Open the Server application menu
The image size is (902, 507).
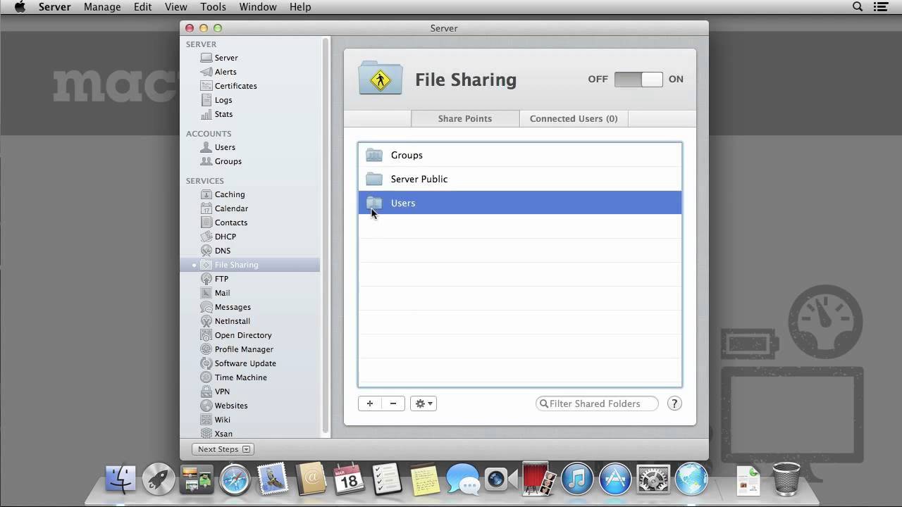pos(54,7)
